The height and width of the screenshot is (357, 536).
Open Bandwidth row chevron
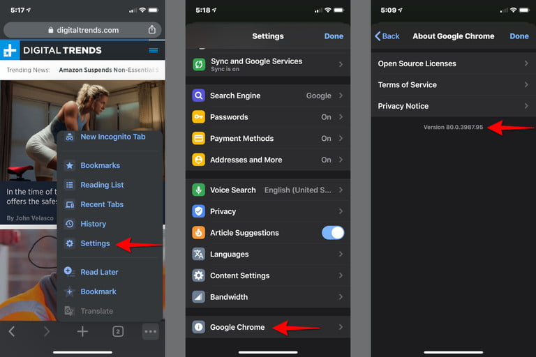point(341,297)
